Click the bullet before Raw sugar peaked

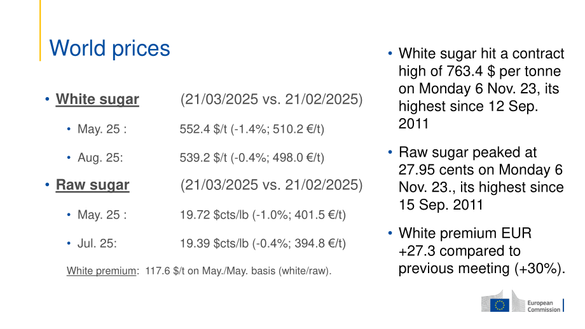click(x=390, y=152)
